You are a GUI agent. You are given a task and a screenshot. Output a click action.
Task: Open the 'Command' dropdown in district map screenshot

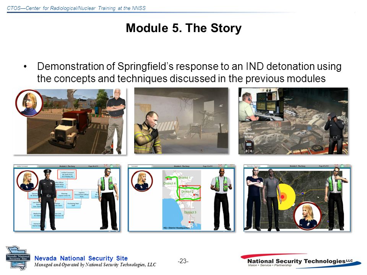click(x=141, y=166)
